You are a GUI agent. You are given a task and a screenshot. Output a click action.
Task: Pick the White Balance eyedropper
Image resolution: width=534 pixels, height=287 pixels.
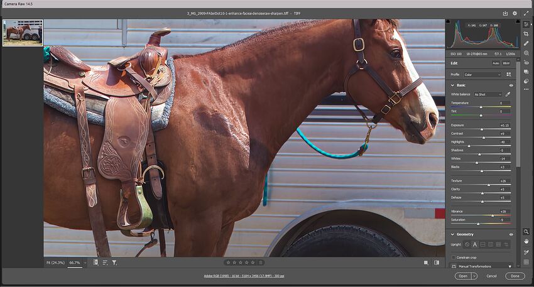click(508, 94)
